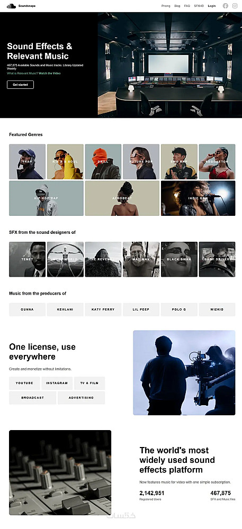This screenshot has width=242, height=529.
Task: Select the Advertising license button
Action: click(x=82, y=398)
